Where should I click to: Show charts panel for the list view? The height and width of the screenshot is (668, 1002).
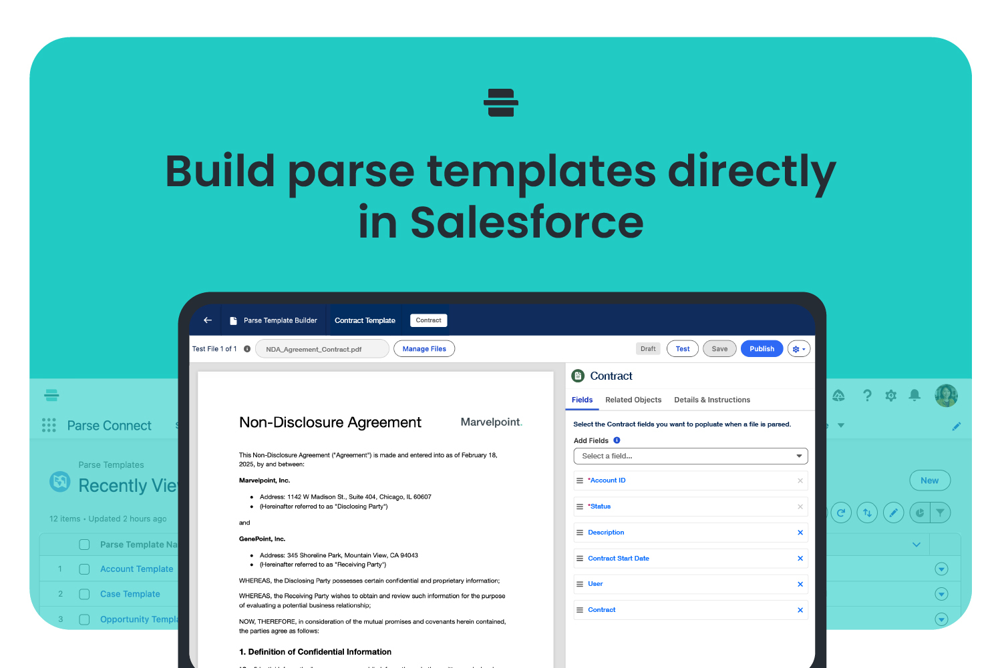tap(920, 513)
